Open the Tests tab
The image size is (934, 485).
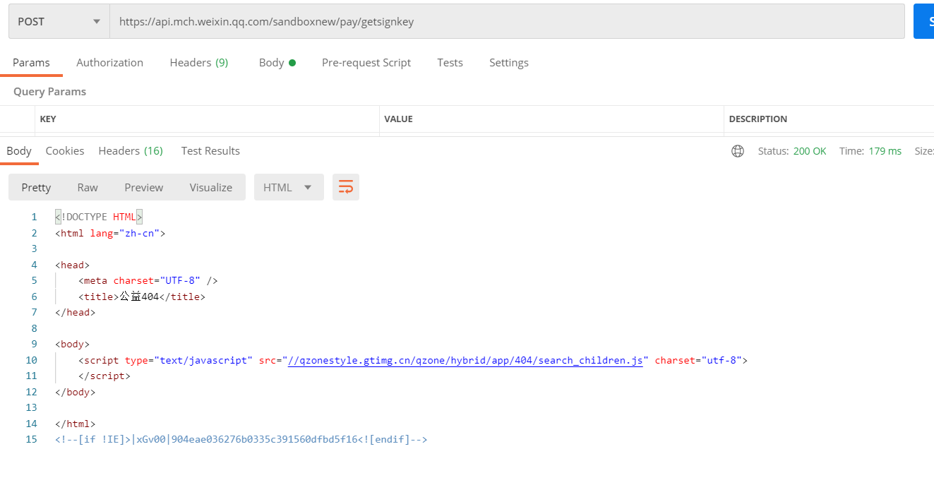click(450, 63)
